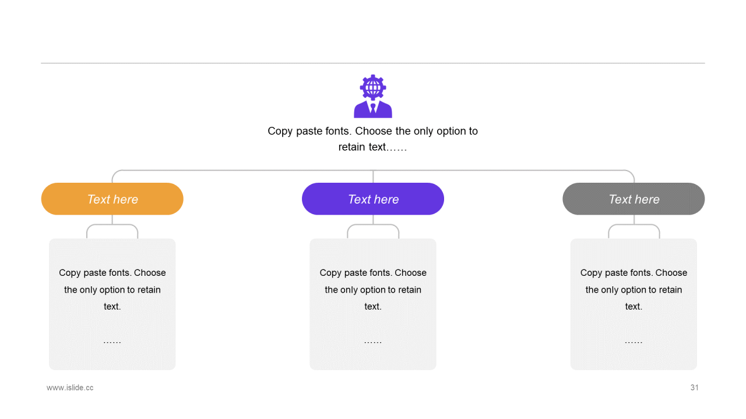Viewport: 746px width, 419px height.
Task: Choose the gray "Text here" pill
Action: [634, 199]
